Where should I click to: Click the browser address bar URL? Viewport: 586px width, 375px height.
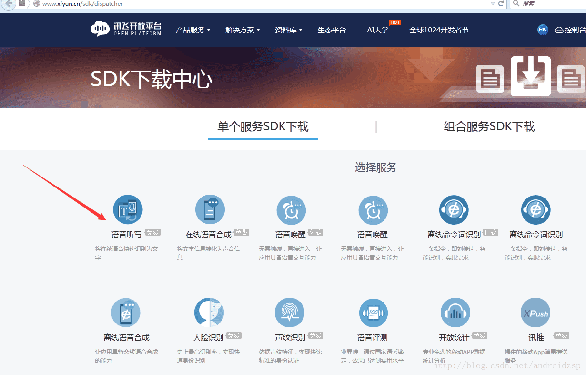[83, 3]
